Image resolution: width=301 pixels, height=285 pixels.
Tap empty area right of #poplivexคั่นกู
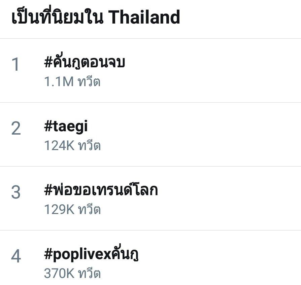click(x=219, y=258)
